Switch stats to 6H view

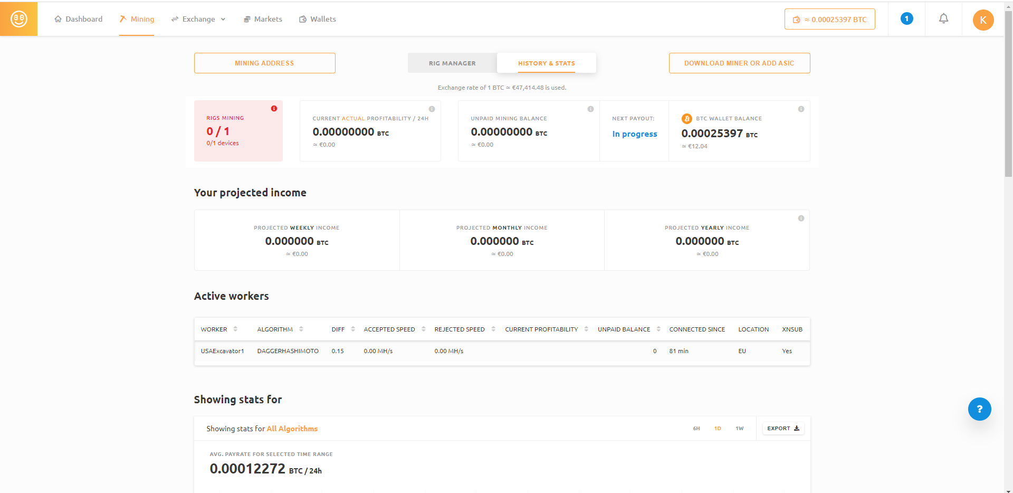696,429
